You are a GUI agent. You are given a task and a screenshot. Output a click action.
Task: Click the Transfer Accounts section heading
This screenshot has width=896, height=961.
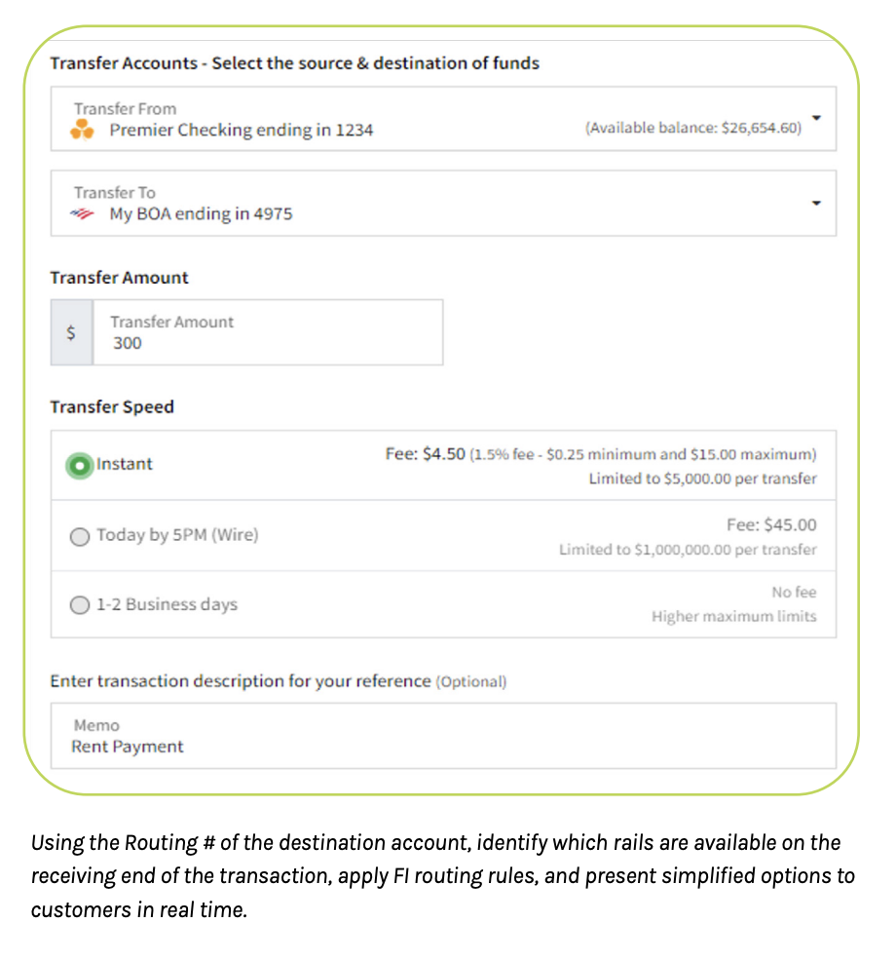[x=294, y=63]
